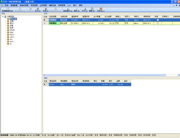Click the 查找 magnifier icon
This screenshot has height=138, width=180.
click(77, 9)
